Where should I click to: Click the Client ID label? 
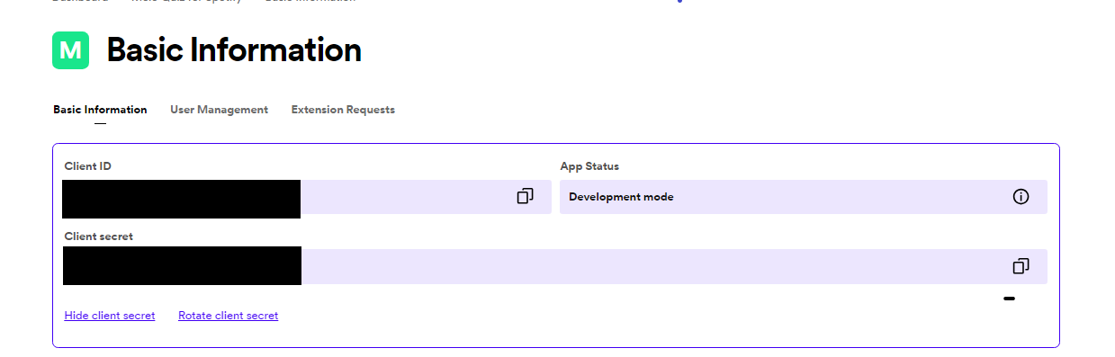tap(88, 166)
